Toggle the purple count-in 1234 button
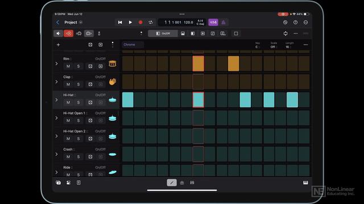 click(x=213, y=23)
